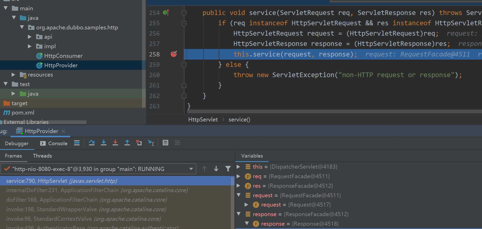Collapse the if block at line 255
Image resolution: width=482 pixels, height=229 pixels.
pos(184,23)
